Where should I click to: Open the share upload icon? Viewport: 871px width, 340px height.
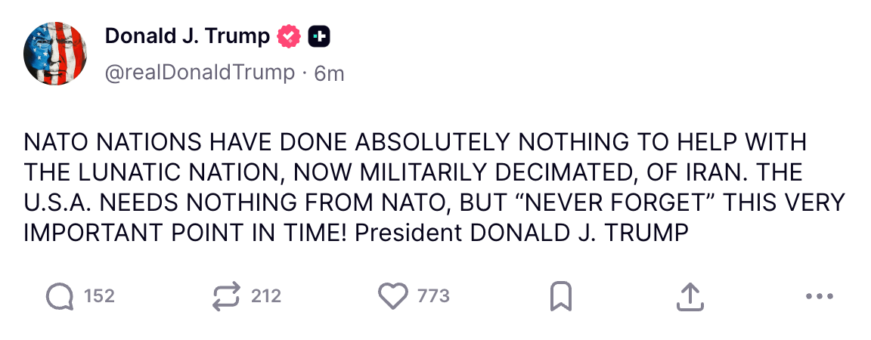click(687, 297)
